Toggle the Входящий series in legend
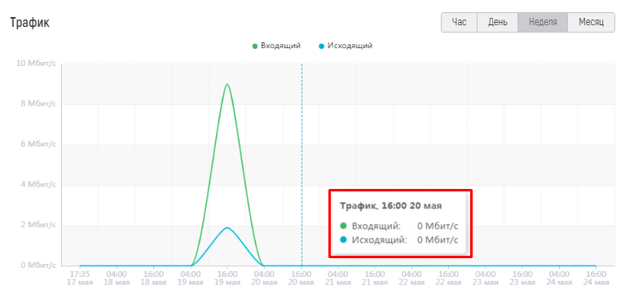625x303 pixels. click(276, 46)
